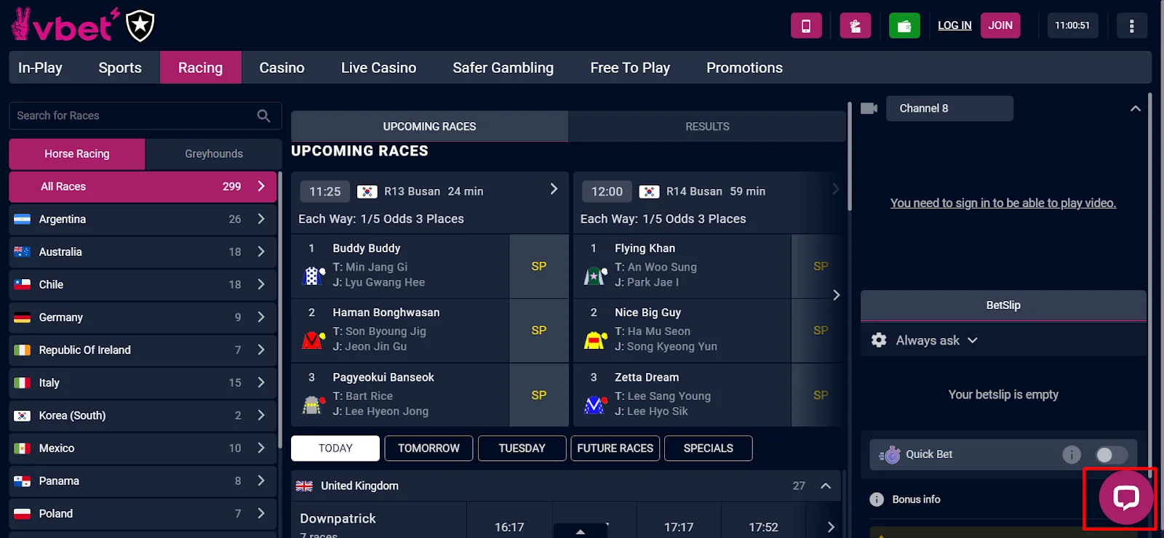This screenshot has height=538, width=1164.
Task: Open the three-dot header menu
Action: coord(1131,25)
